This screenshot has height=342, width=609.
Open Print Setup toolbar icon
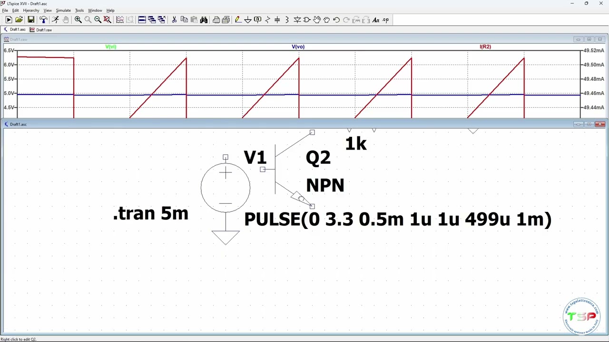point(216,20)
